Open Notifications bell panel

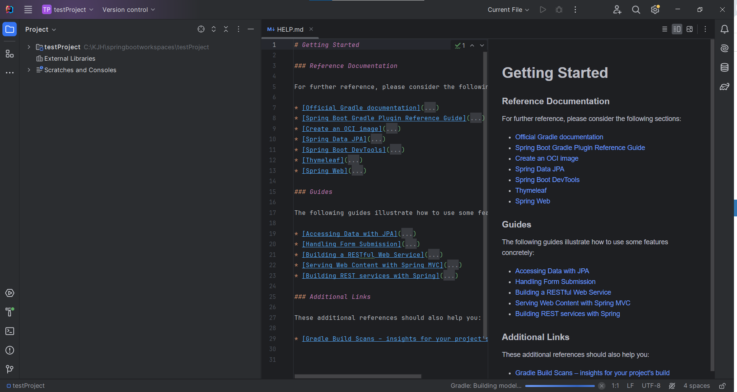click(724, 29)
